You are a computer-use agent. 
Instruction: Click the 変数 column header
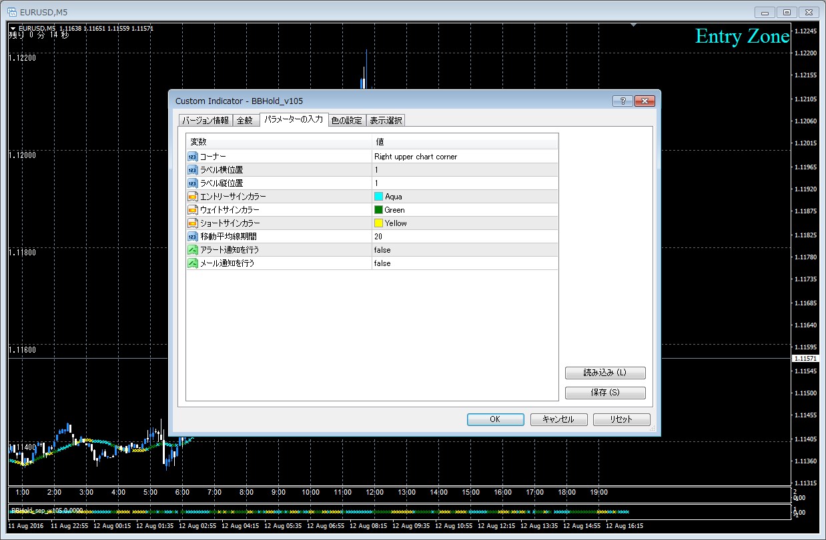click(x=279, y=141)
